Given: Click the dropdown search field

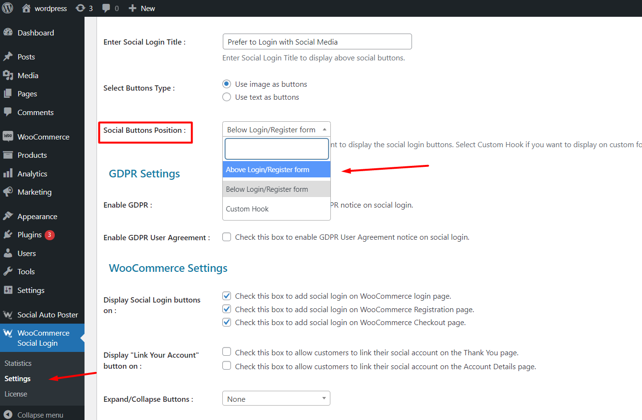Looking at the screenshot, I should (277, 149).
